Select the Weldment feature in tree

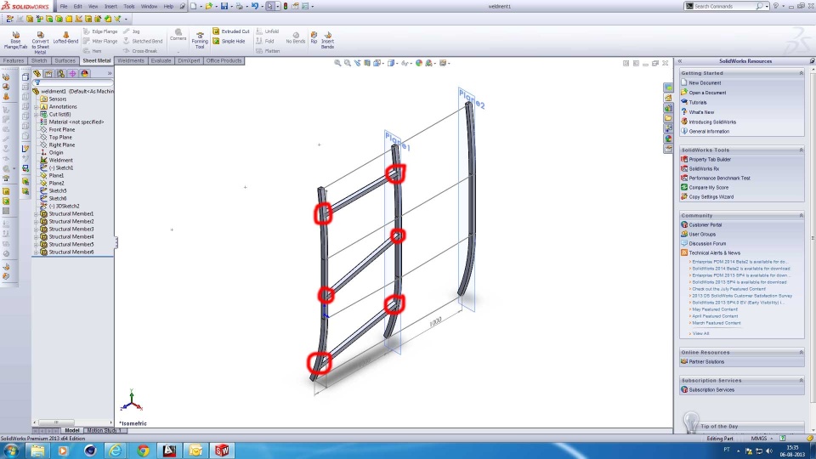(x=61, y=161)
